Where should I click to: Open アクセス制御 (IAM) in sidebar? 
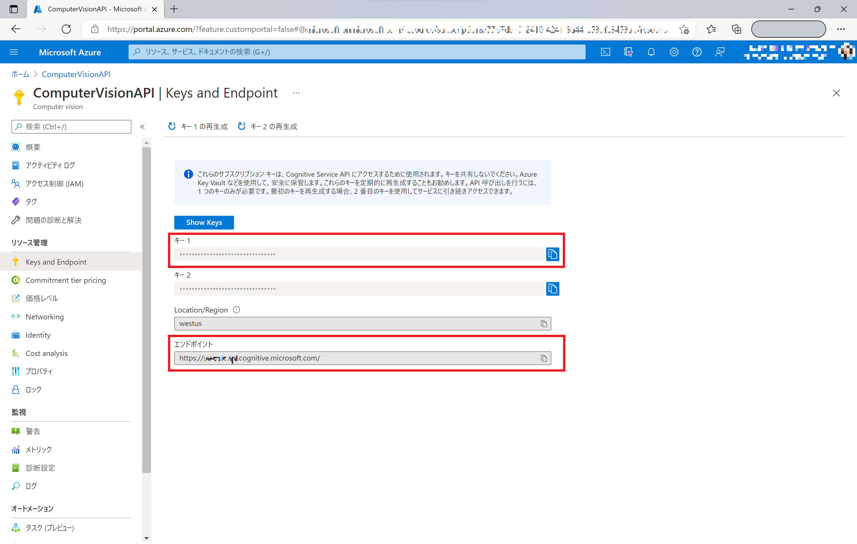tap(71, 184)
